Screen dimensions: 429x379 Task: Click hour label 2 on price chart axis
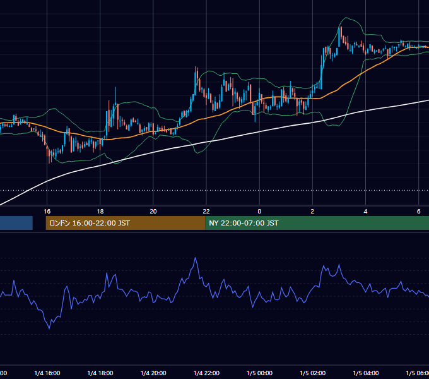coord(312,211)
